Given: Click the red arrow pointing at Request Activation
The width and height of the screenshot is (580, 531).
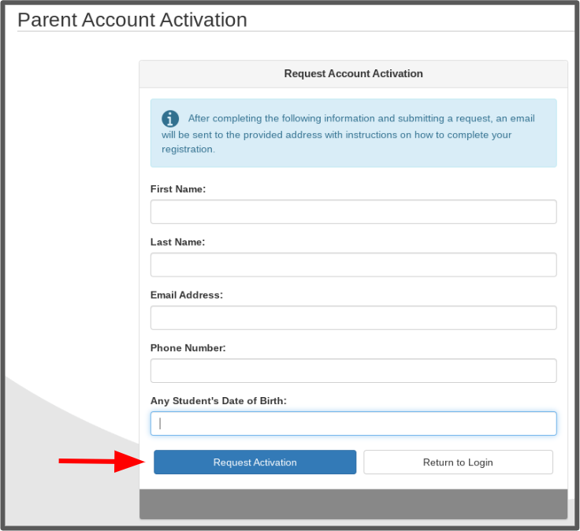Looking at the screenshot, I should coord(102,461).
